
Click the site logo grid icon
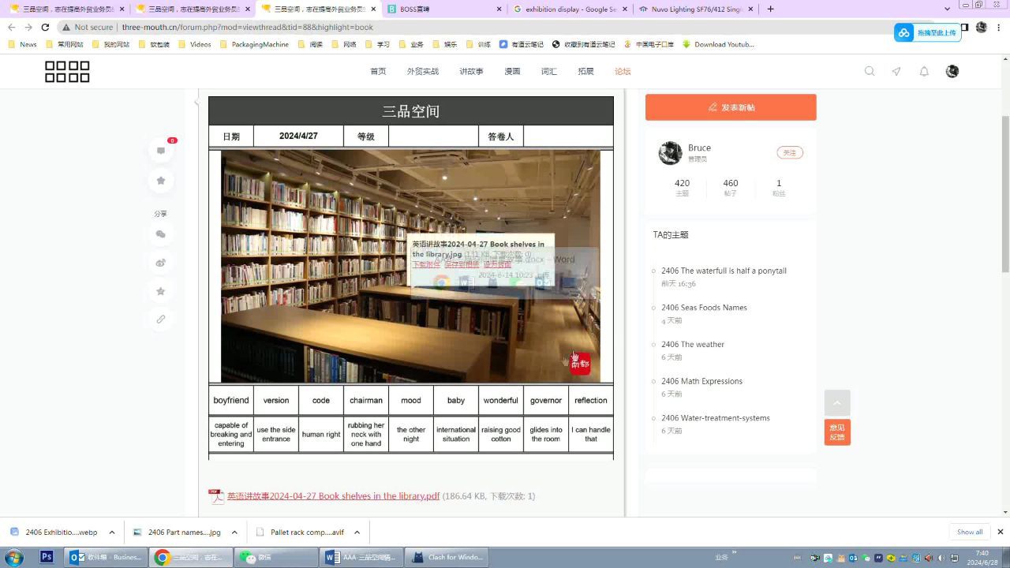tap(67, 72)
